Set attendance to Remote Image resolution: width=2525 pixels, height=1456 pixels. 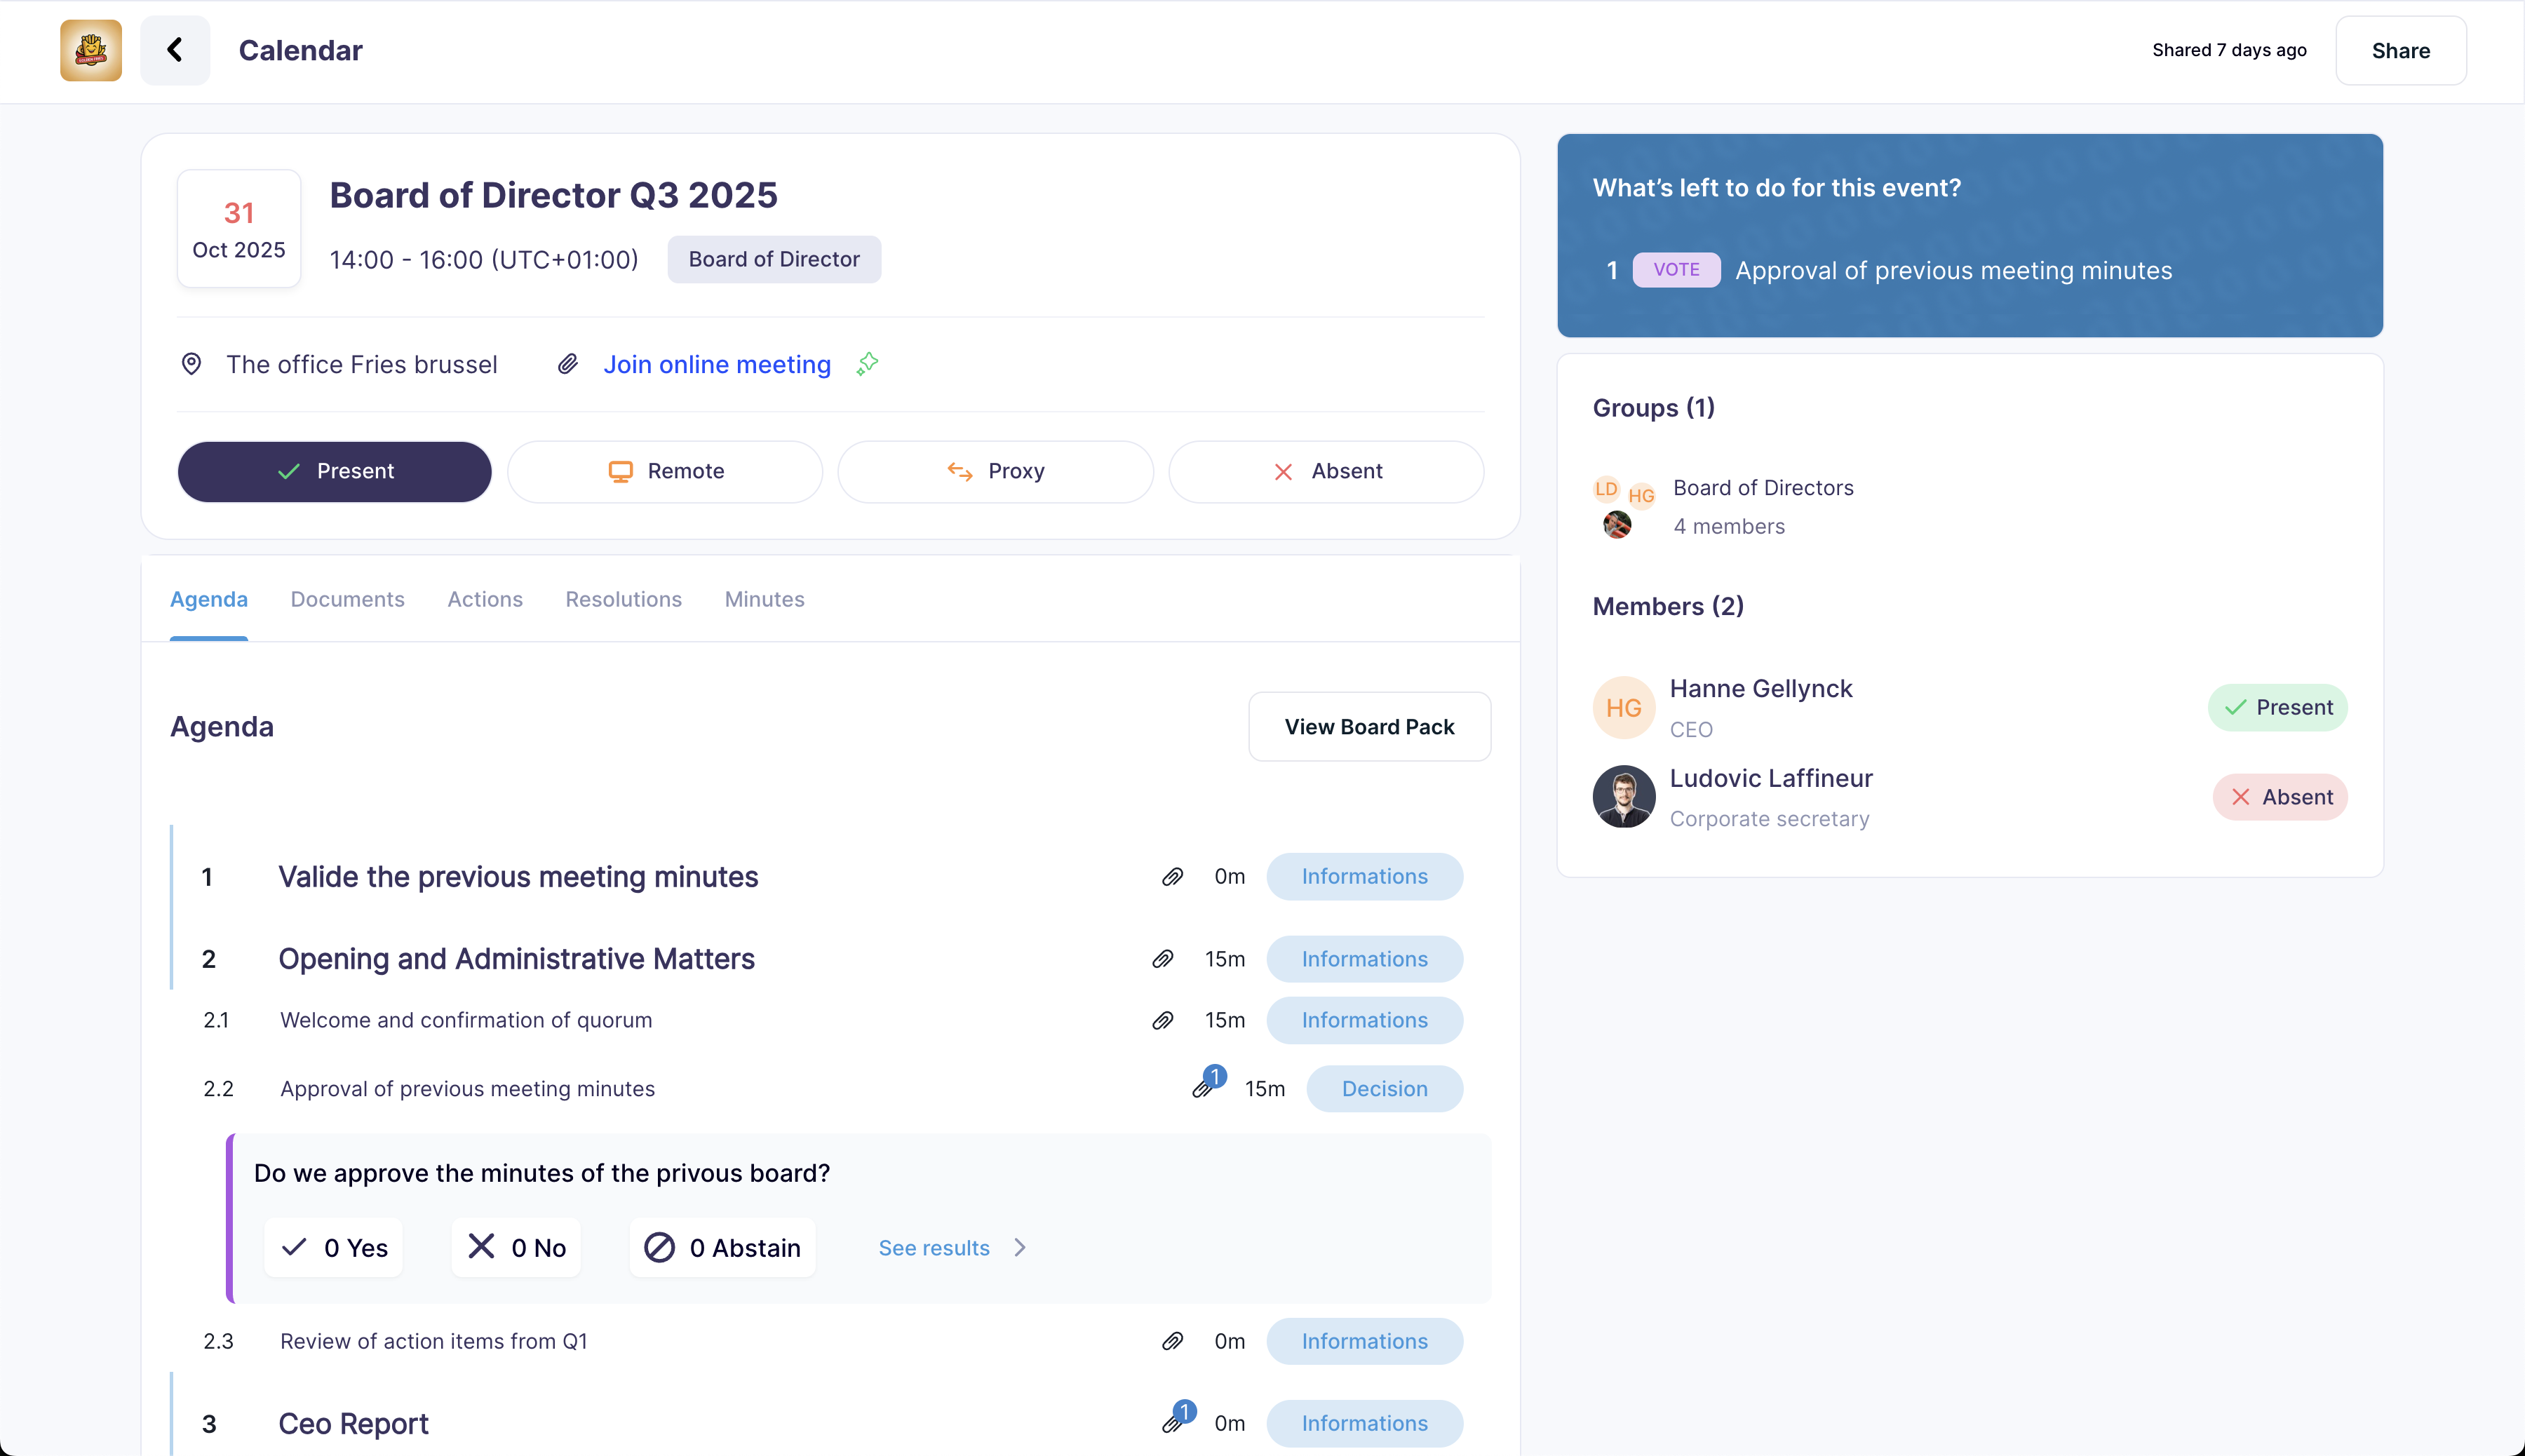(x=665, y=471)
